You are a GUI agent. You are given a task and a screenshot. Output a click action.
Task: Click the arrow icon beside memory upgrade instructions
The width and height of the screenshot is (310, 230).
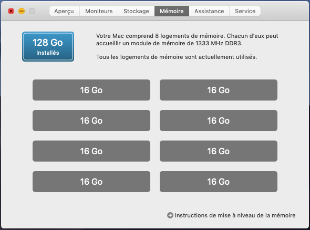170,215
